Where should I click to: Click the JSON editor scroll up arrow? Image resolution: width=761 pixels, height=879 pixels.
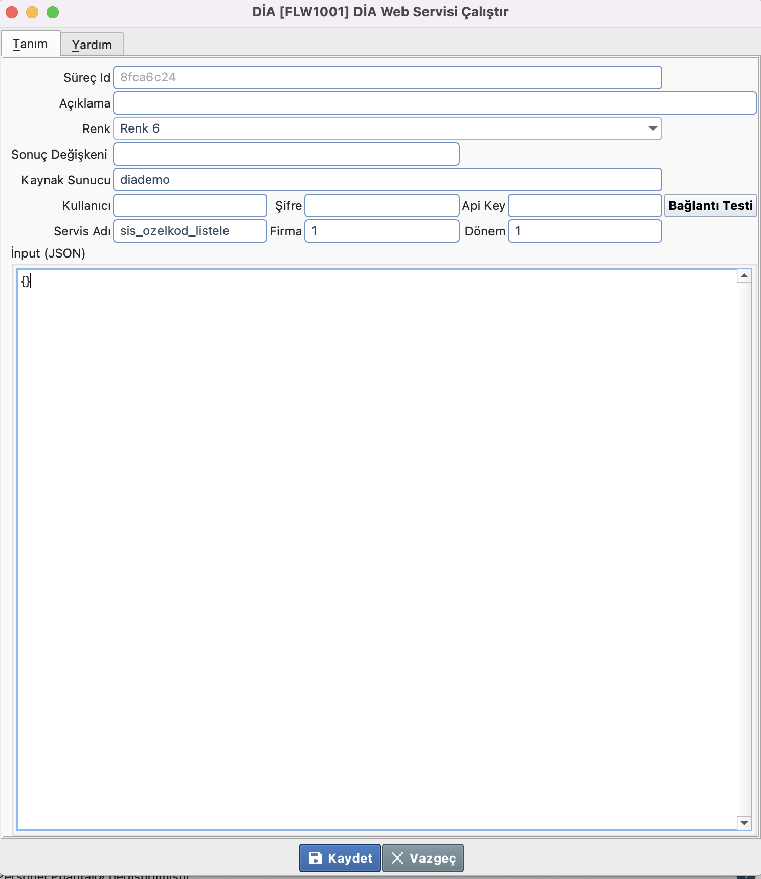pyautogui.click(x=744, y=276)
